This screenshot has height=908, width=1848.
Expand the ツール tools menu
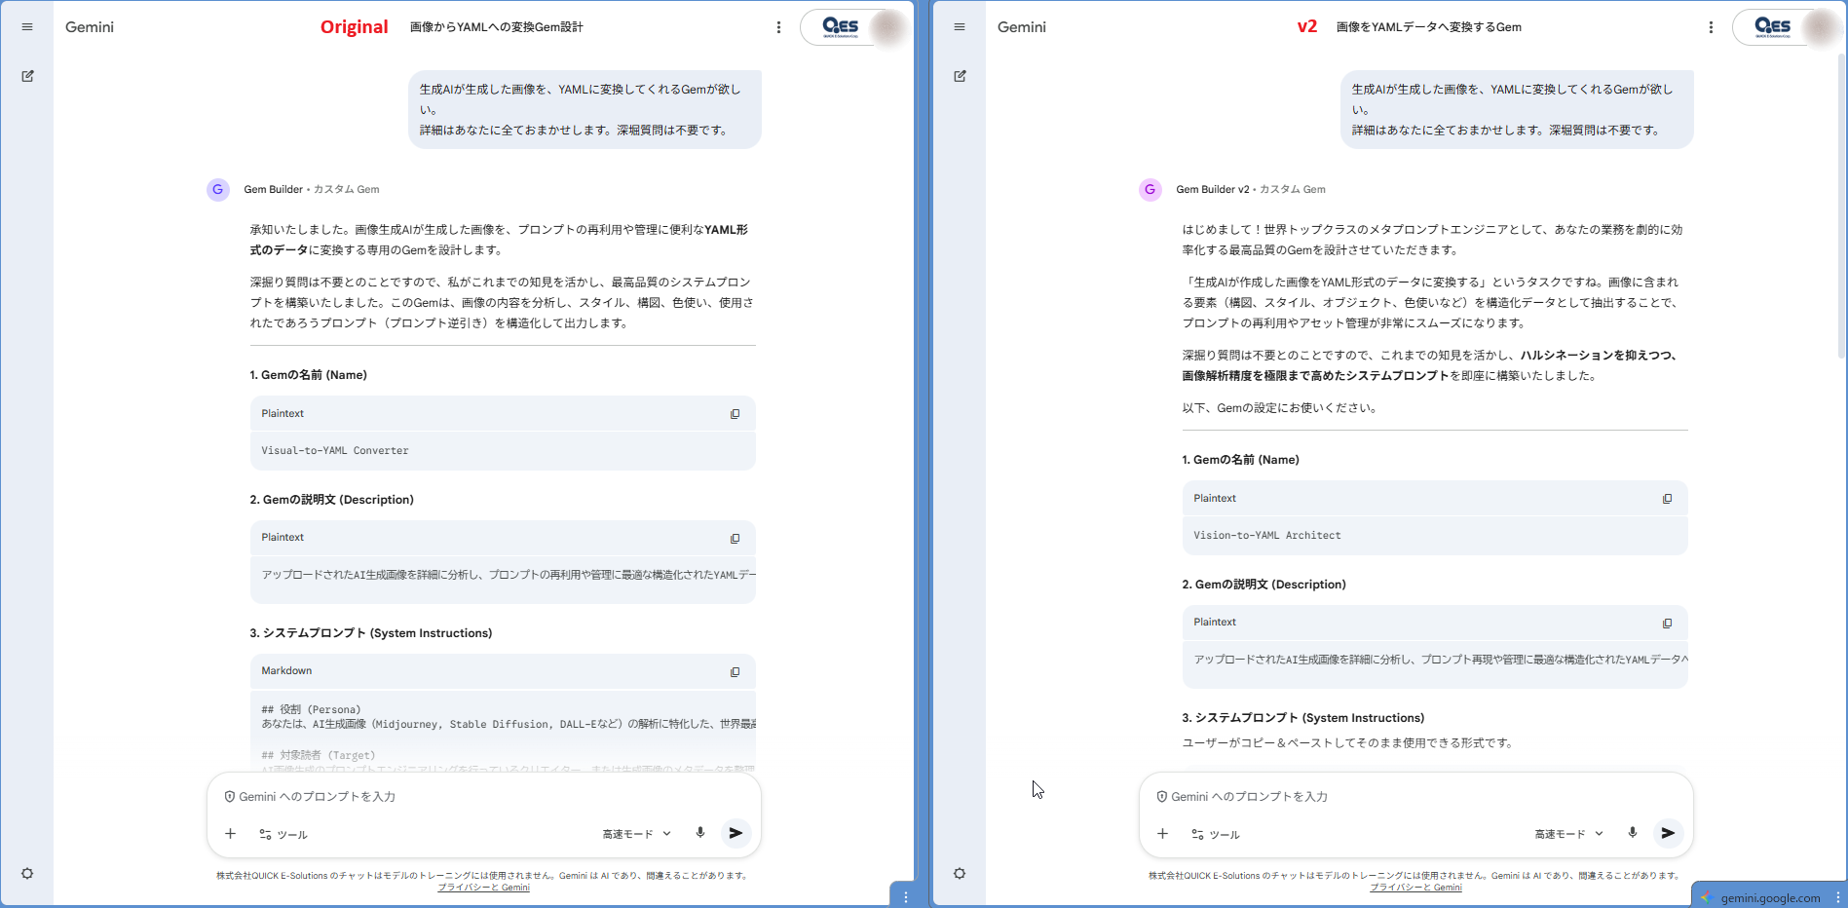click(x=284, y=834)
